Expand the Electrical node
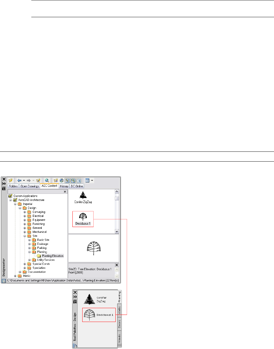Viewport: 274px width, 349px height. [x=25, y=216]
